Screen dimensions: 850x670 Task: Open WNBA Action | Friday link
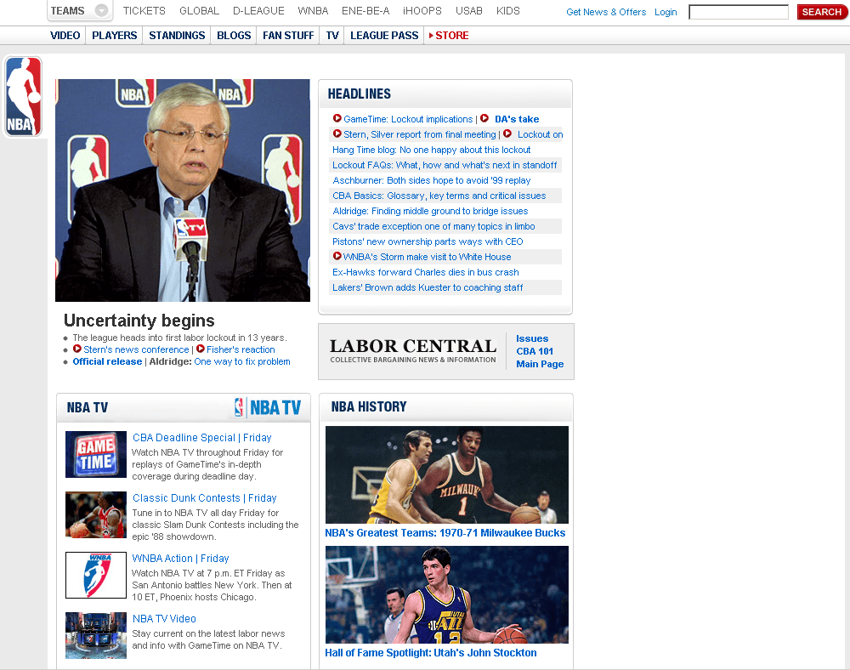pyautogui.click(x=180, y=558)
